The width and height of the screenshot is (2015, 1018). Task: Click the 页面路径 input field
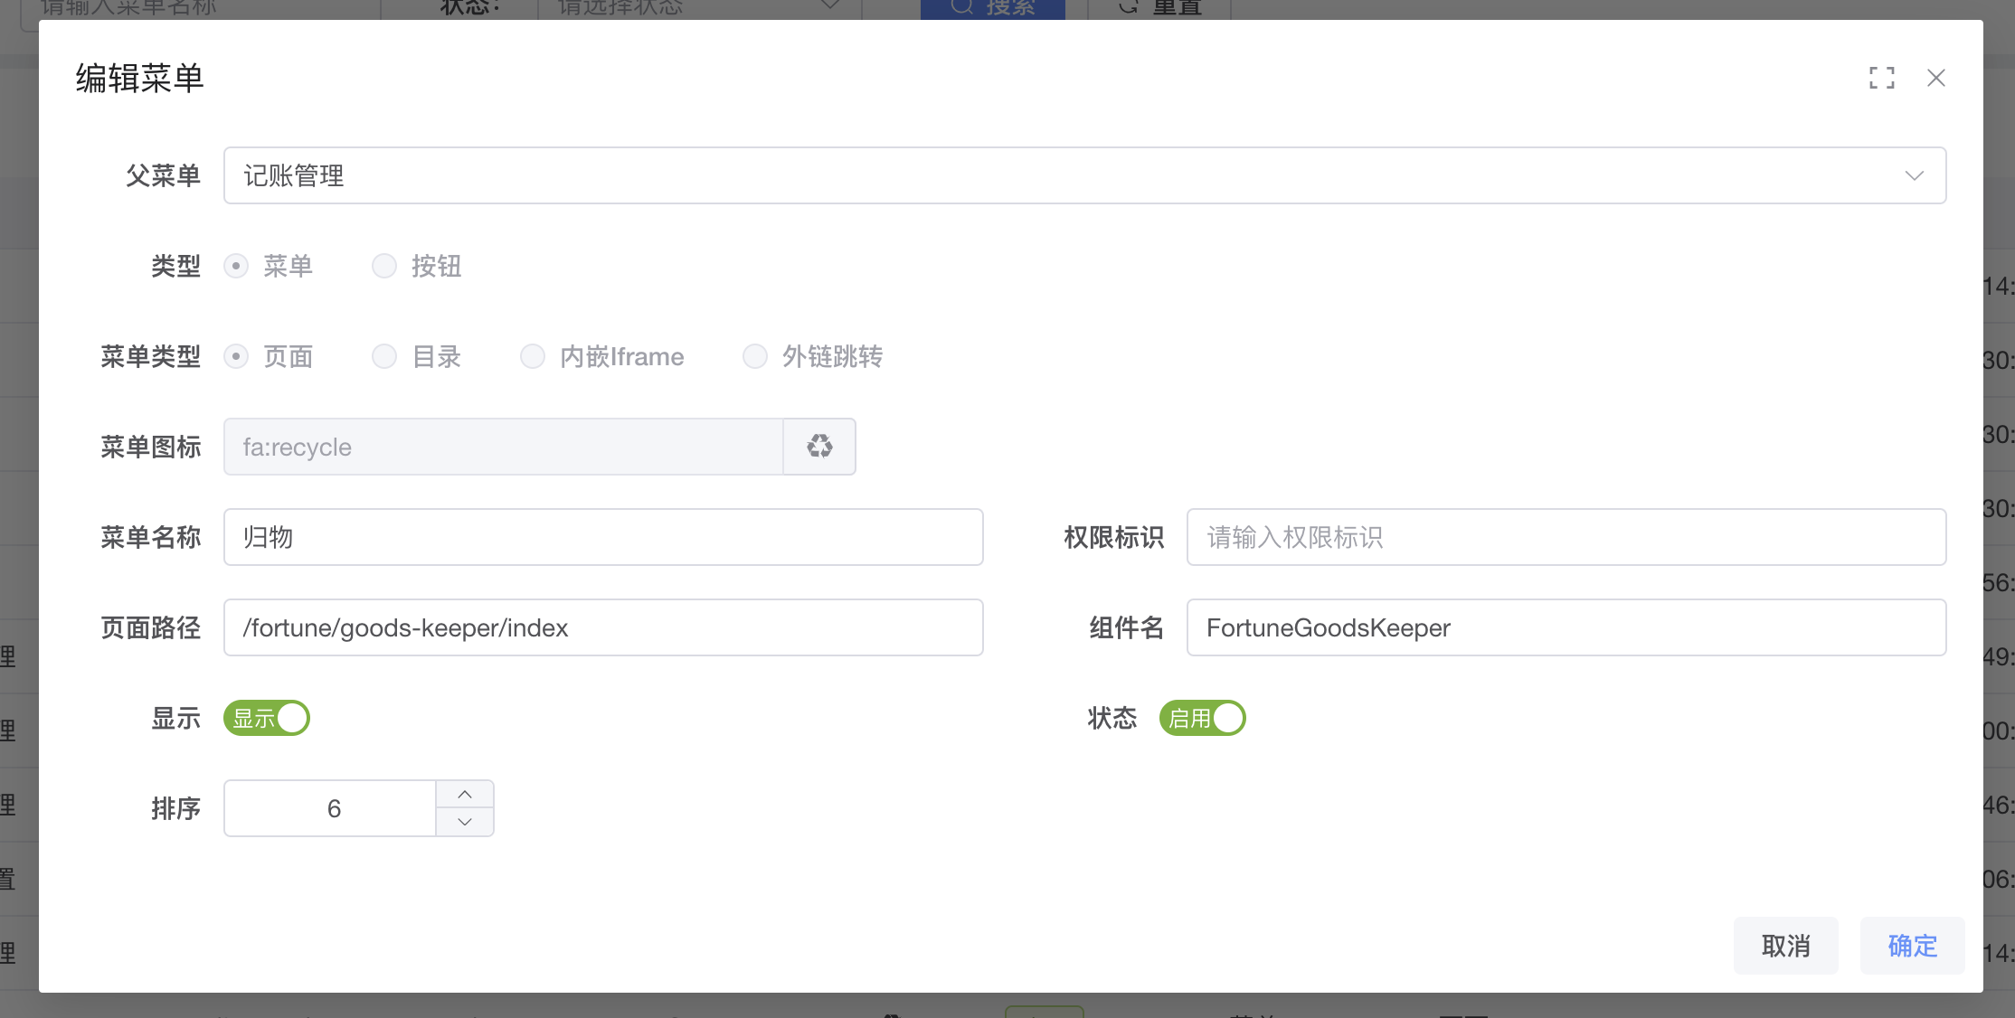[603, 627]
